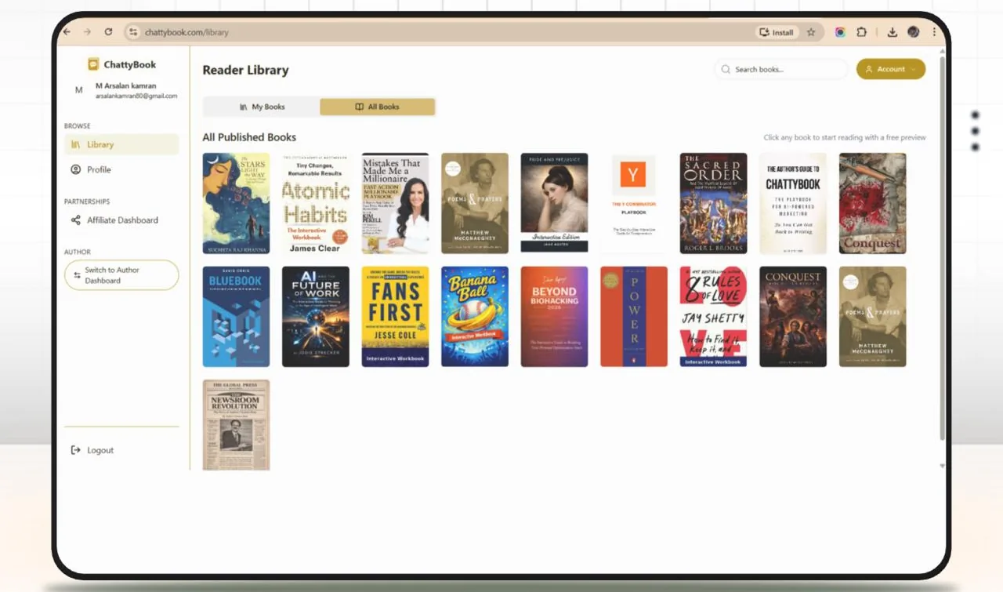Open The Author's Guide to ChattyBook
This screenshot has width=1003, height=592.
point(793,203)
